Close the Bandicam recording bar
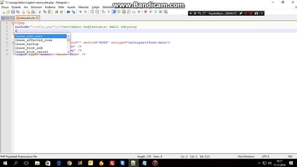297x167 pixels. [x=262, y=13]
